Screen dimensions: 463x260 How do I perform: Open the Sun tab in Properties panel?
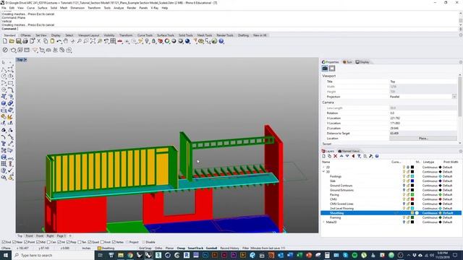(x=347, y=62)
